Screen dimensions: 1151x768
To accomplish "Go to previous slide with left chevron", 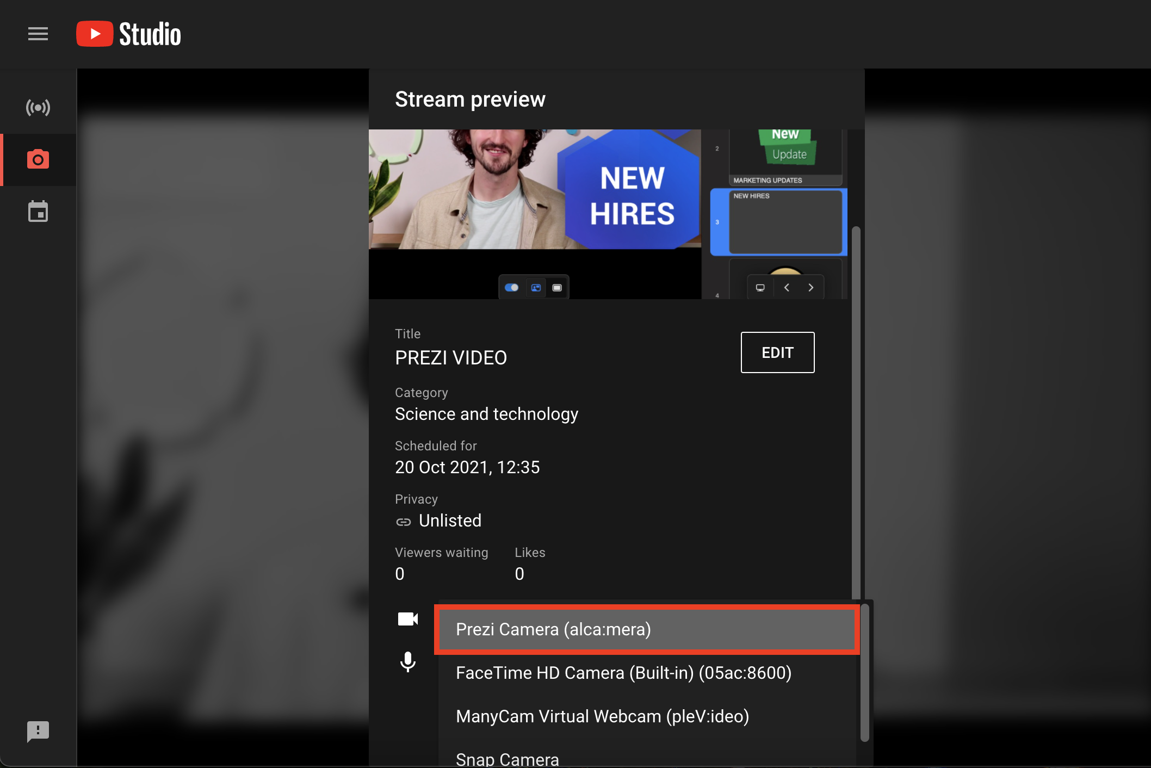I will [787, 288].
